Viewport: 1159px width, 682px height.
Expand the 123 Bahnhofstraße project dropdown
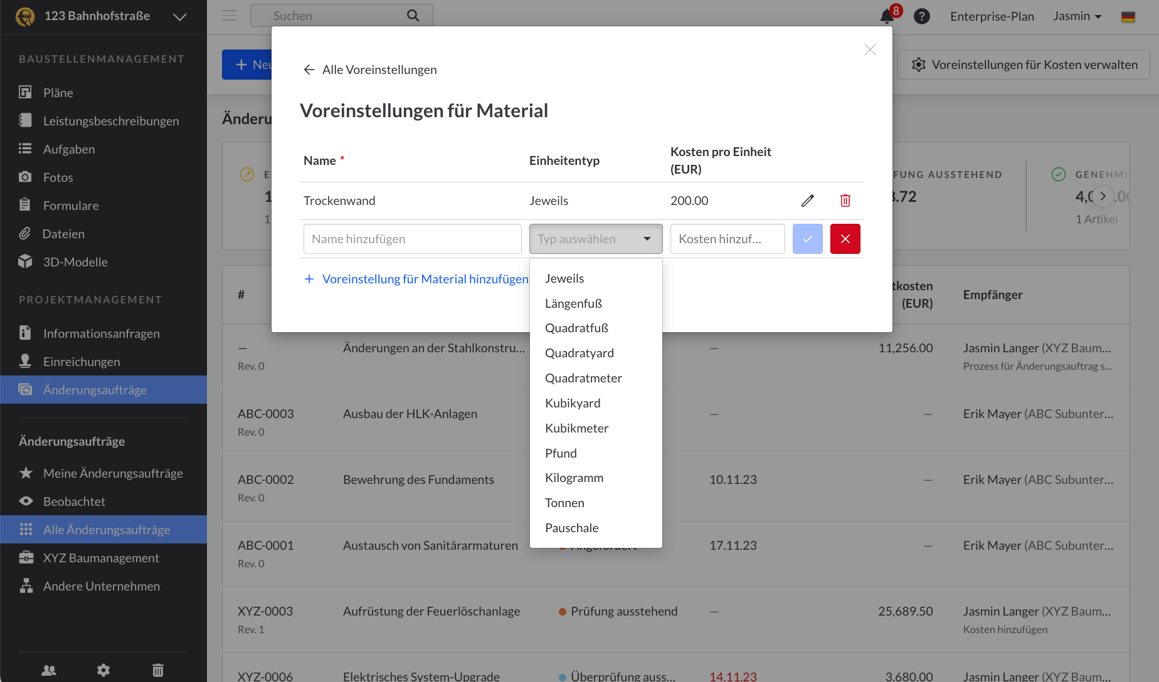click(180, 17)
